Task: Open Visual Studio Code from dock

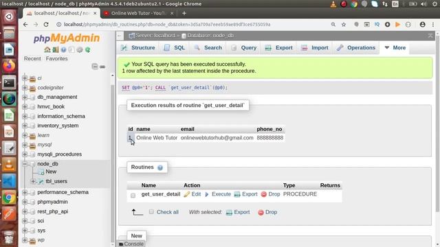Action: [9, 181]
